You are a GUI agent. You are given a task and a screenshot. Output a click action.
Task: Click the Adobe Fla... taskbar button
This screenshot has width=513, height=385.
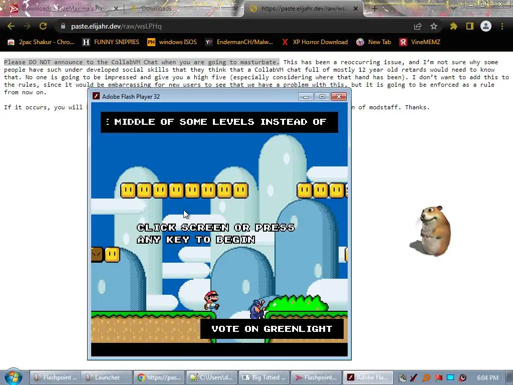(x=368, y=377)
